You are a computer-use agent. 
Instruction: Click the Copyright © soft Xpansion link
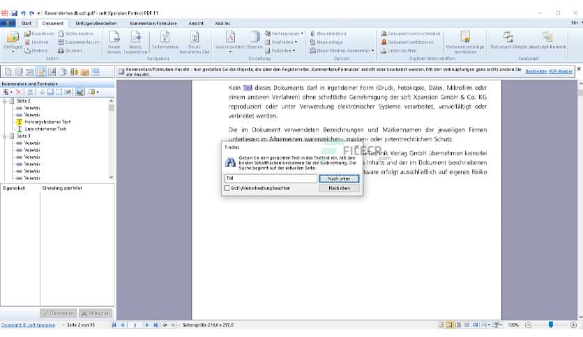29,324
